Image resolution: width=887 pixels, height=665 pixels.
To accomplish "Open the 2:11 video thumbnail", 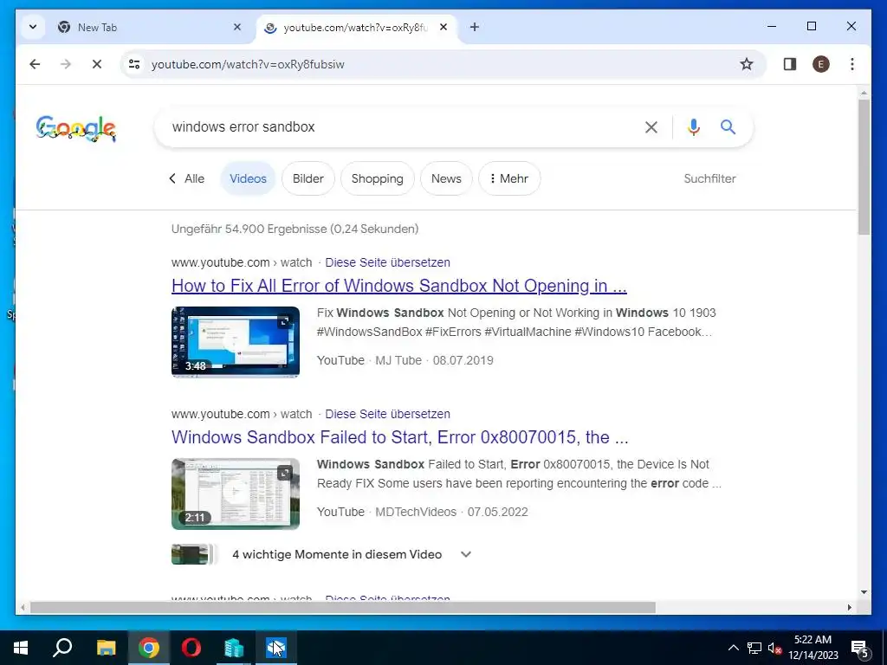I will point(236,494).
